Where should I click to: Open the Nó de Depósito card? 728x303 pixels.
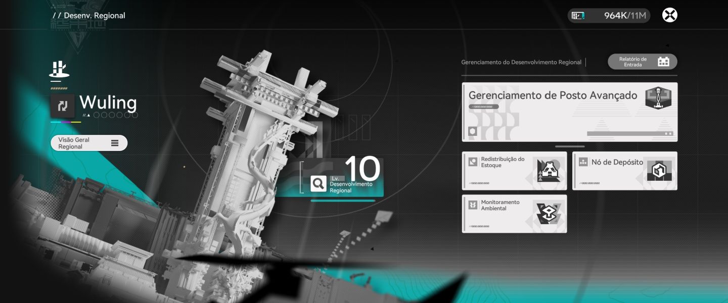point(625,171)
